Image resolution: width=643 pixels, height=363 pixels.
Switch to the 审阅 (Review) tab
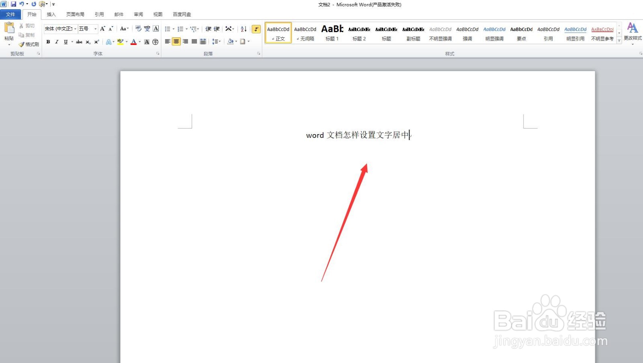(138, 14)
